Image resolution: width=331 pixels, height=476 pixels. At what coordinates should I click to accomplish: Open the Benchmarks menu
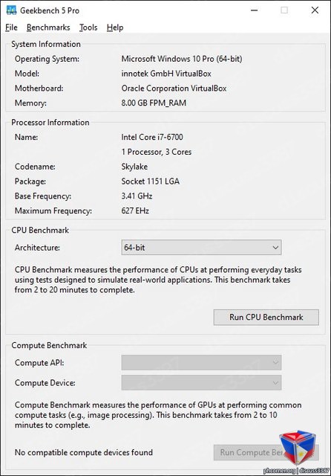pyautogui.click(x=48, y=28)
